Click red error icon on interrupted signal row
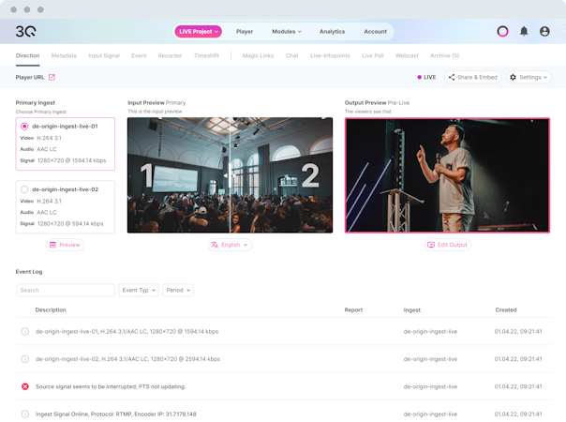The image size is (566, 422). [x=25, y=386]
